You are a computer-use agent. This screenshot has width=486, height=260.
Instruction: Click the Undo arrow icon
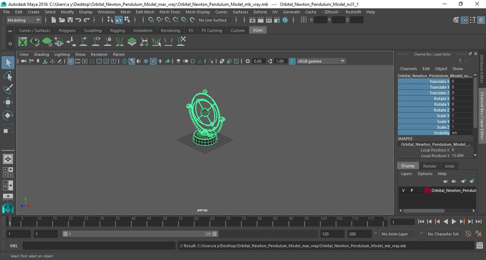(78, 20)
